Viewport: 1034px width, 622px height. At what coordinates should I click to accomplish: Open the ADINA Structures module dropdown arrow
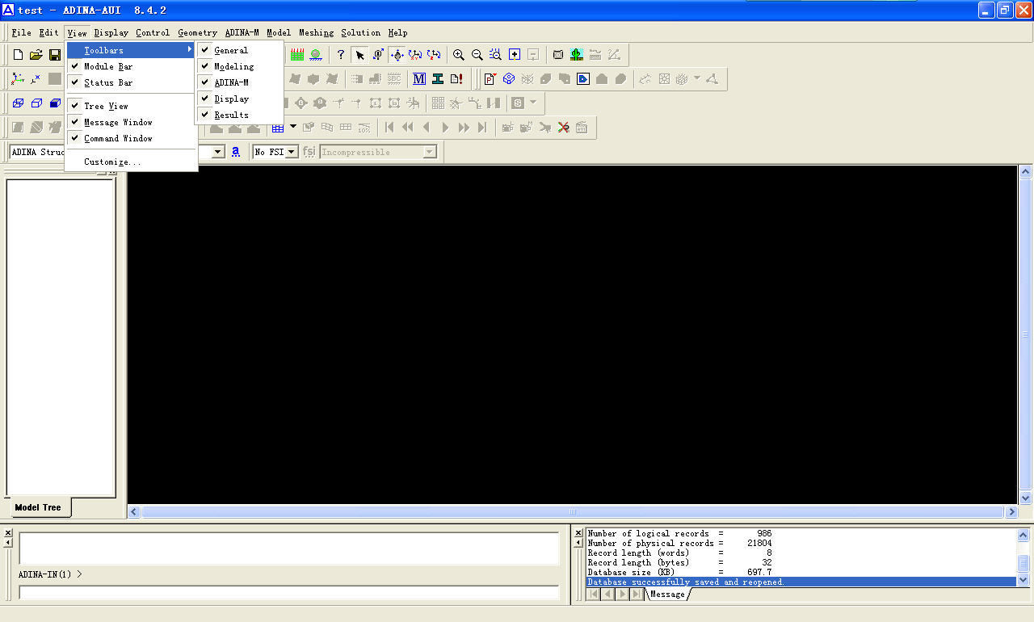[x=218, y=152]
